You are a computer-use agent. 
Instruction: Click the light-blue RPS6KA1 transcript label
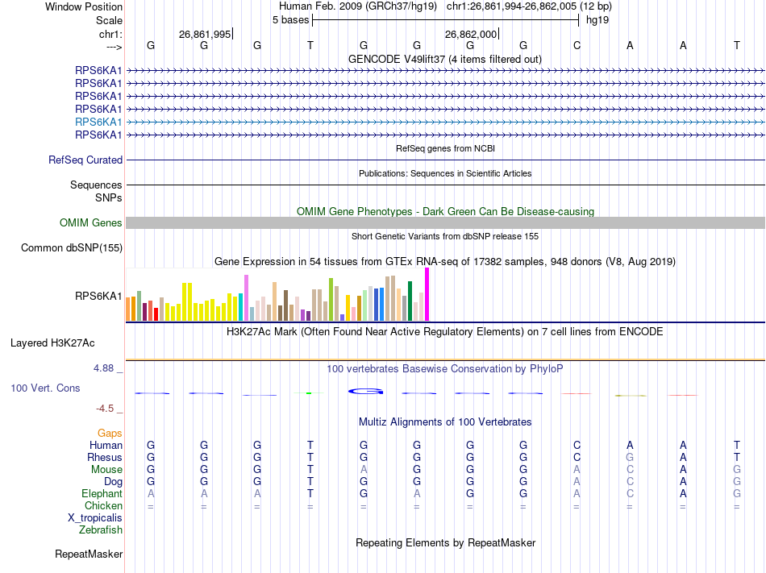(x=98, y=122)
